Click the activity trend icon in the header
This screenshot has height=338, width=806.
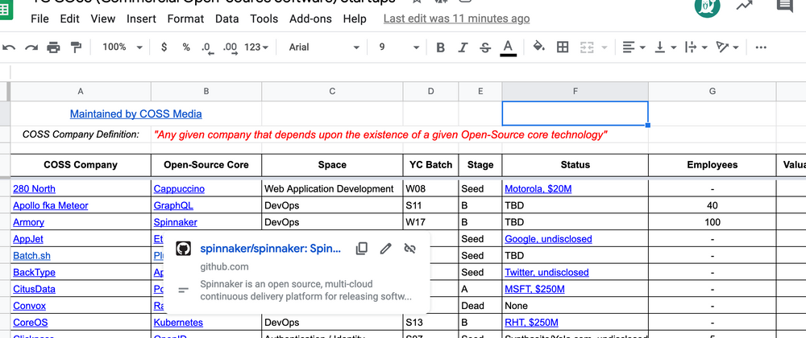coord(744,5)
